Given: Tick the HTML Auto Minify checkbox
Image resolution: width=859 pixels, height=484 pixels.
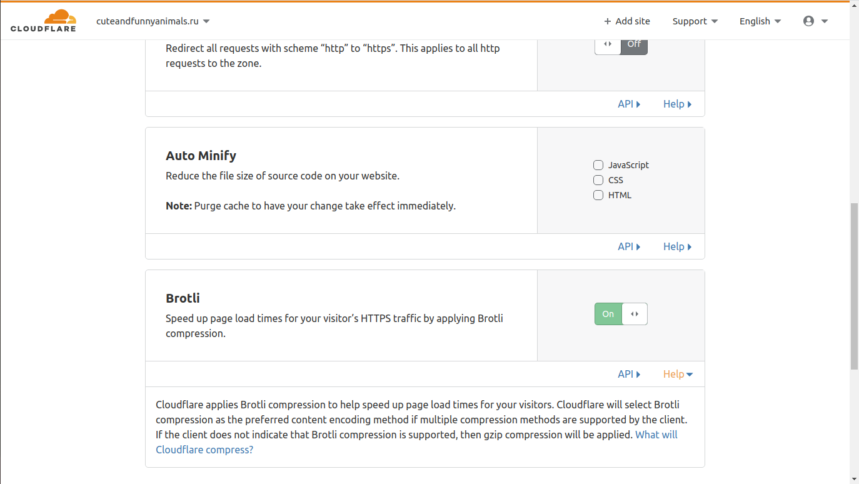Looking at the screenshot, I should coord(598,195).
